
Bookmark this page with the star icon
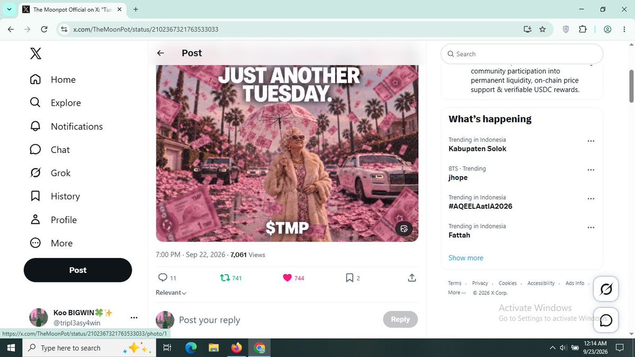click(542, 30)
